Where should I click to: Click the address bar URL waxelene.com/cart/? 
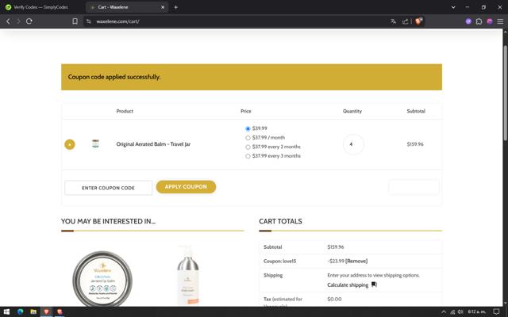(x=118, y=21)
